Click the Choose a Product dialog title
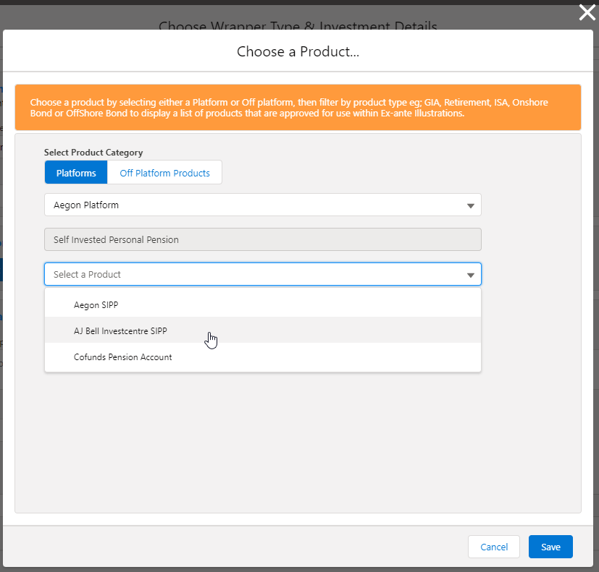The height and width of the screenshot is (572, 599). point(298,51)
